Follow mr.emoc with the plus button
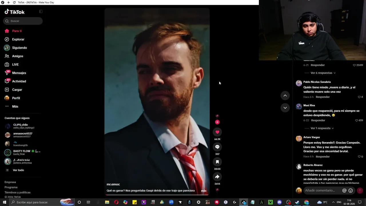The width and height of the screenshot is (366, 206). 217,122
